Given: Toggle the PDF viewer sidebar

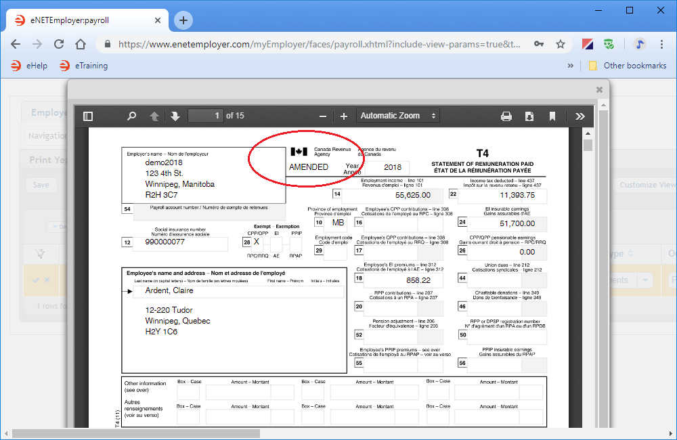Looking at the screenshot, I should (88, 116).
